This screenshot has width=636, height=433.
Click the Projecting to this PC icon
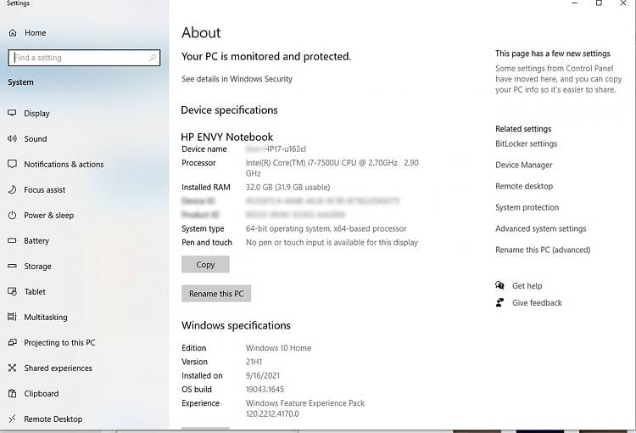coord(12,342)
